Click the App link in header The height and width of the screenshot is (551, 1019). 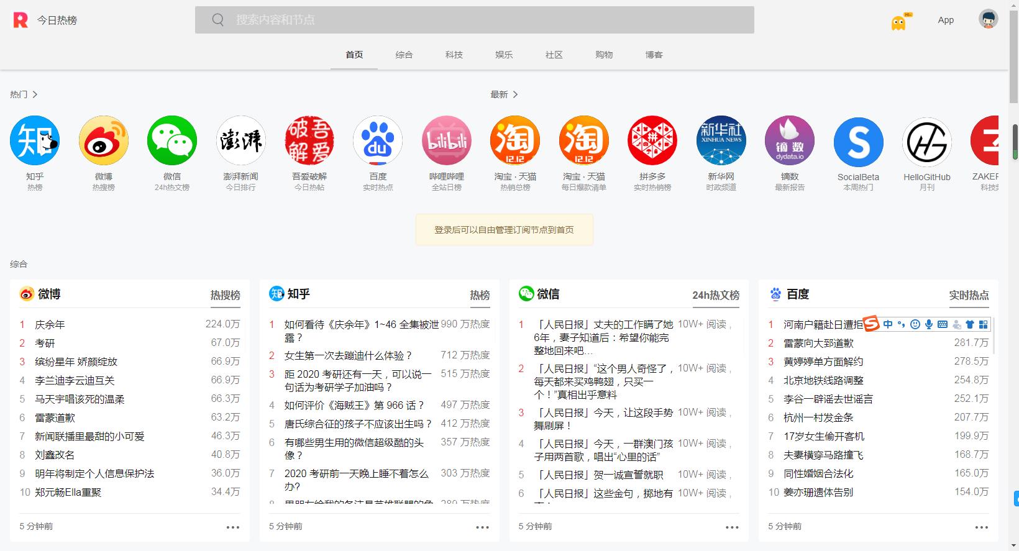tap(946, 20)
